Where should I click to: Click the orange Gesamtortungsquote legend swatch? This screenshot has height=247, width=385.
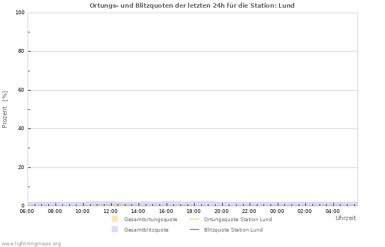coord(114,219)
